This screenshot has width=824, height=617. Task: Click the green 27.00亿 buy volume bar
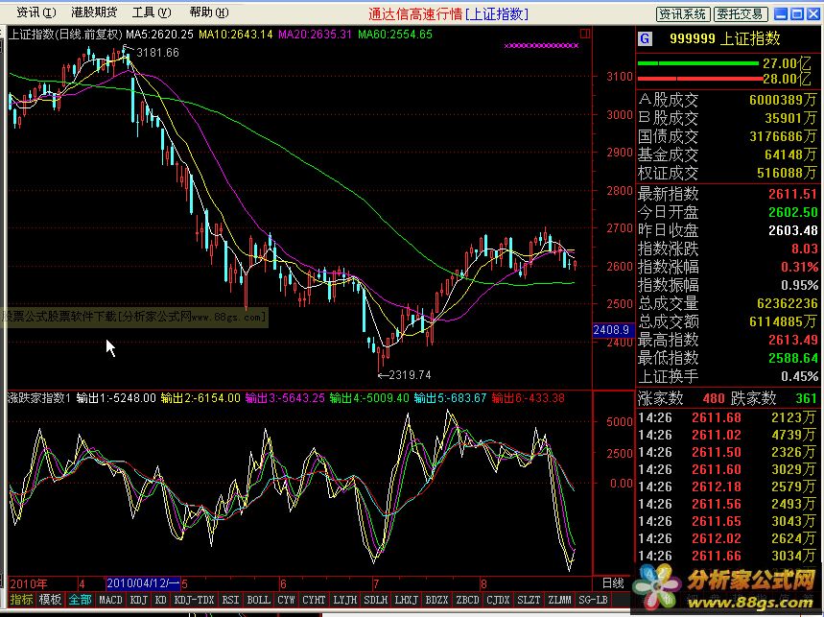tap(698, 63)
